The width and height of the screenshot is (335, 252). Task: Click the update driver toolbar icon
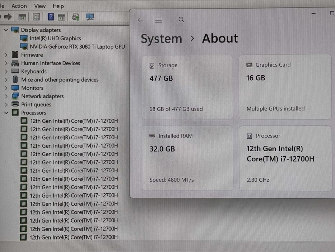pyautogui.click(x=75, y=17)
